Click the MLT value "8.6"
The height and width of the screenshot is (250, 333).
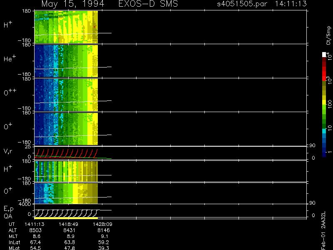37,236
